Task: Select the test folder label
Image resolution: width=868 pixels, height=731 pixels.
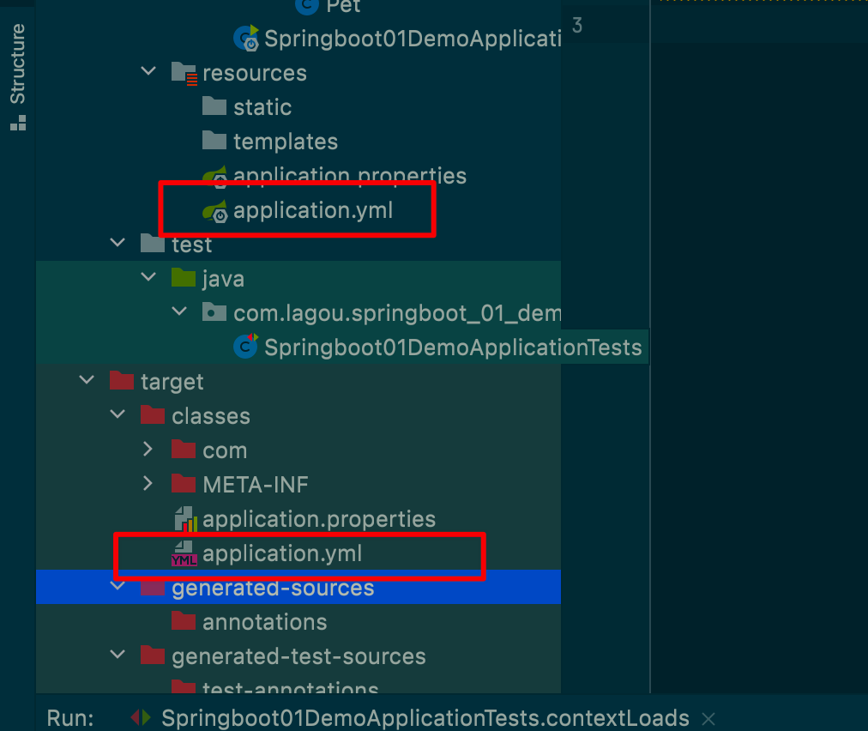Action: pos(191,245)
